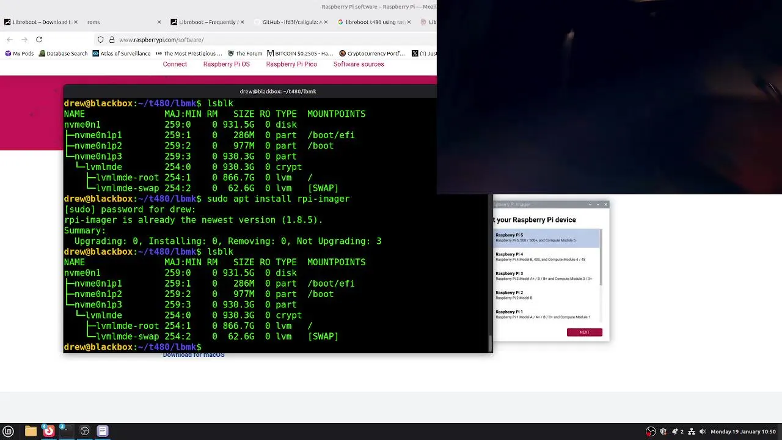
Task: Open Cryptocurrency Portfolio bookmark
Action: [x=372, y=54]
